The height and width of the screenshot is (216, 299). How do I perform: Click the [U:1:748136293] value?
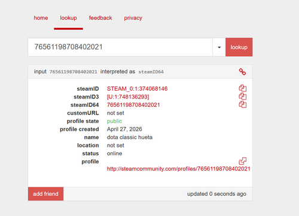point(128,97)
